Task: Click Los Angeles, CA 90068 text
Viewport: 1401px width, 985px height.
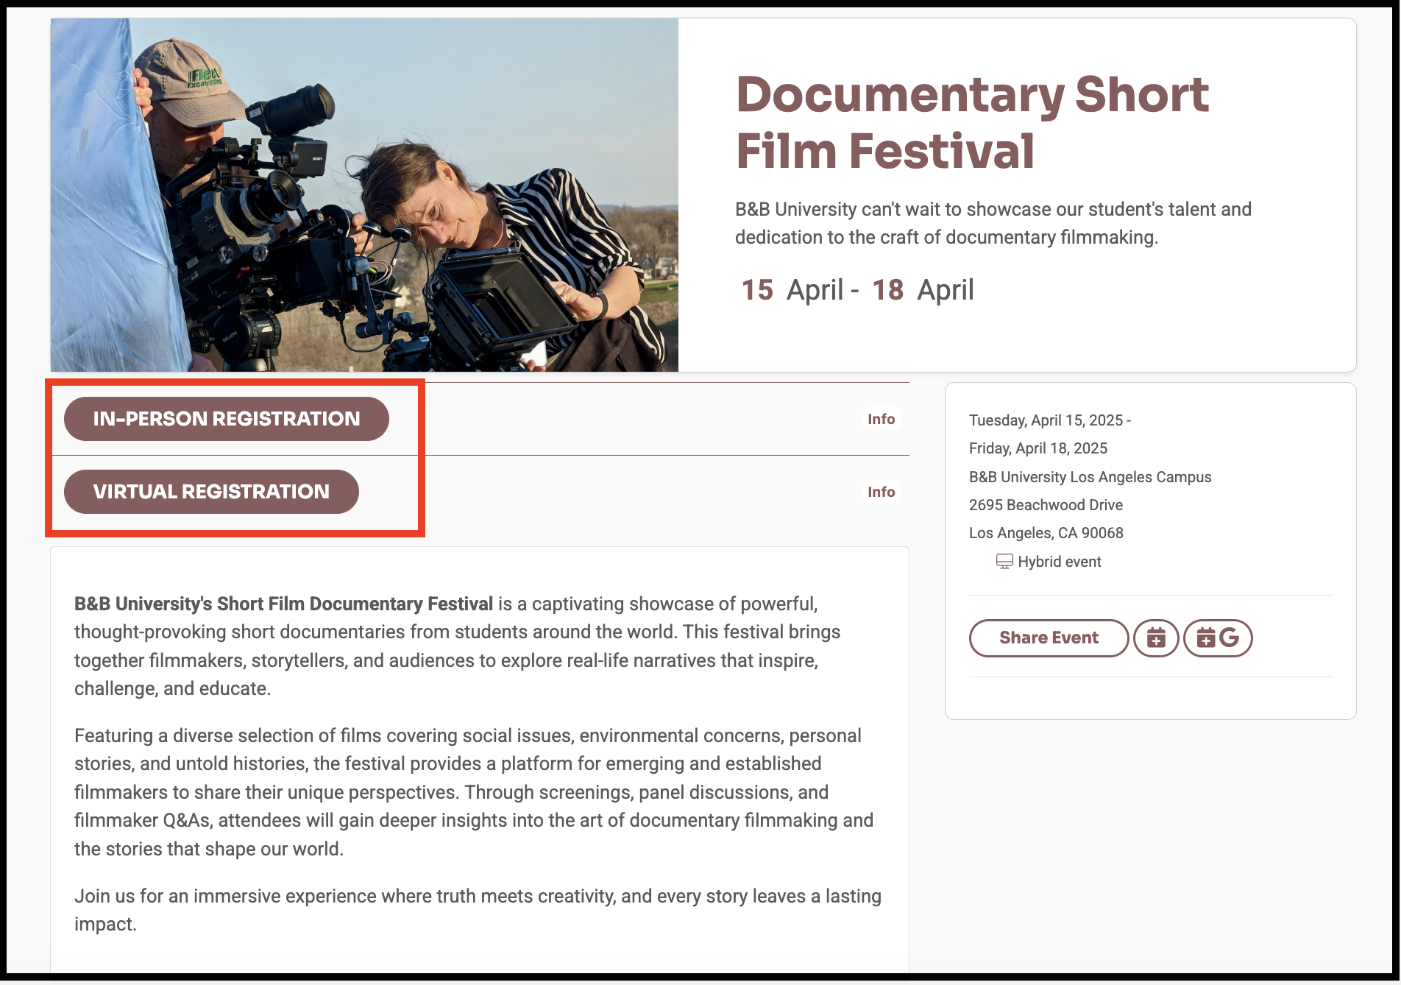Action: point(1046,533)
